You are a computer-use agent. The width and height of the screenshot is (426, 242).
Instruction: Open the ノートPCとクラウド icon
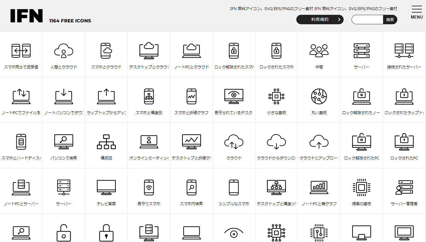192,51
